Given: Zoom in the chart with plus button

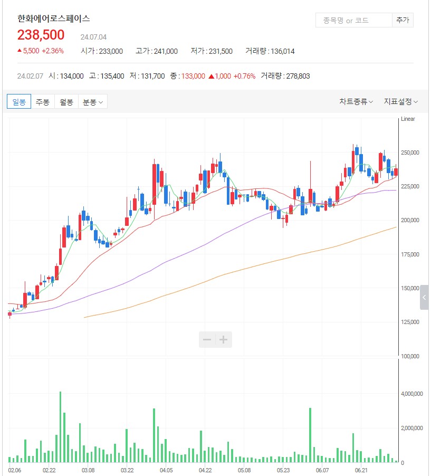Looking at the screenshot, I should [223, 340].
